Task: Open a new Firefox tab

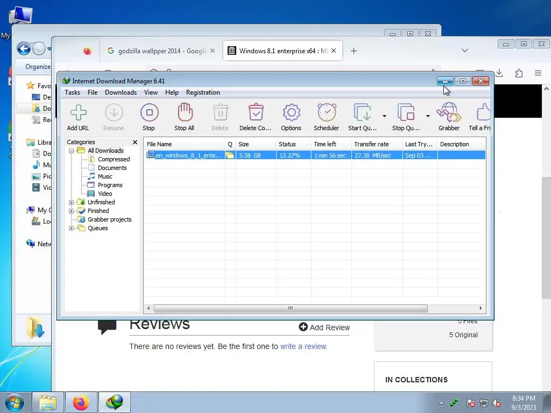Action: coord(354,51)
